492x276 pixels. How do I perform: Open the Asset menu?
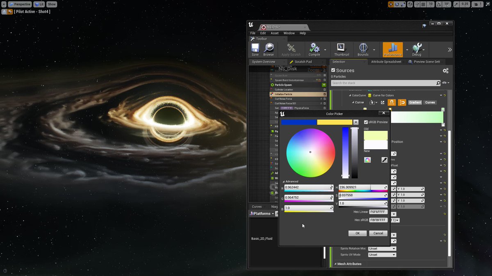click(275, 33)
